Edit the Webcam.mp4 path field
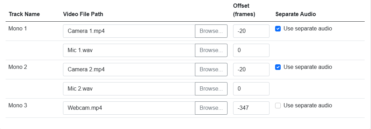371x129 pixels. 129,108
